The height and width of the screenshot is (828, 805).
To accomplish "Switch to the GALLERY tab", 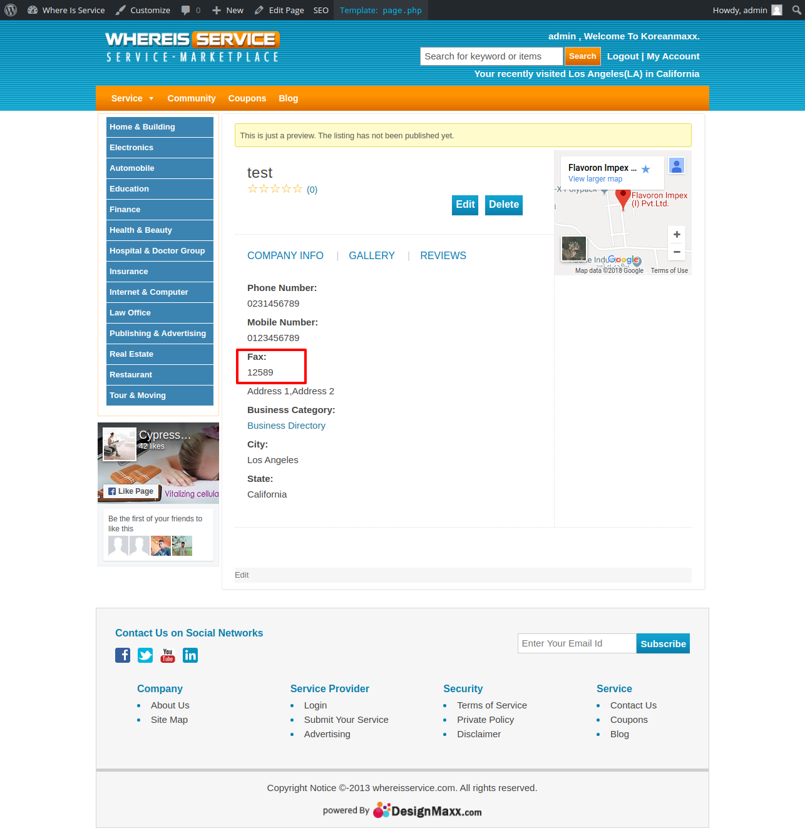I will tap(372, 255).
